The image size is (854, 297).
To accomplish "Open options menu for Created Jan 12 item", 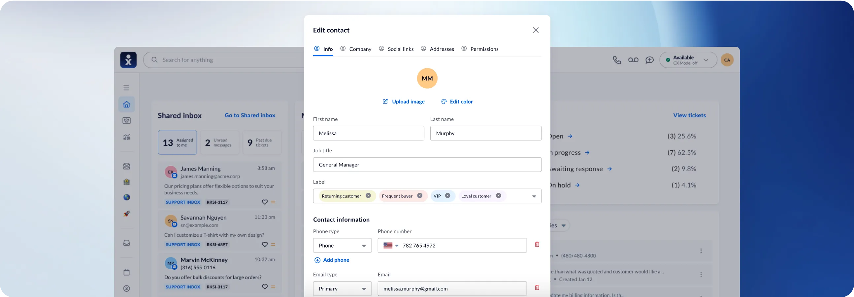I will (701, 275).
